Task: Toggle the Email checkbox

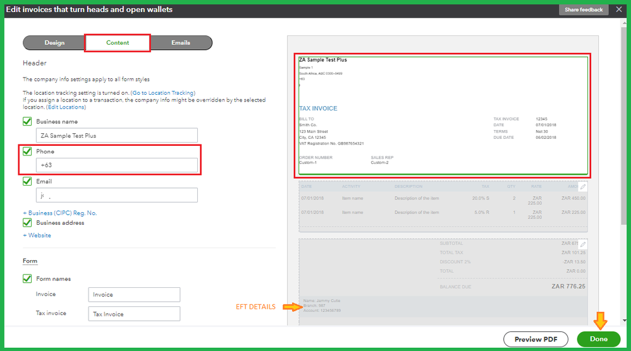Action: pyautogui.click(x=27, y=181)
